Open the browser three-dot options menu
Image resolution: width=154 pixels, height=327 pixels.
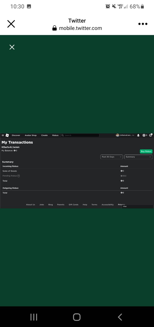coord(143,24)
